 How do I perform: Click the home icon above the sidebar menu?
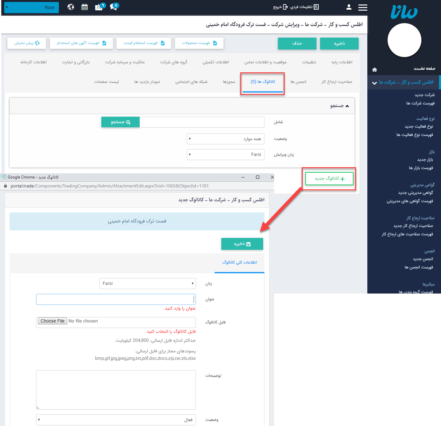374,69
